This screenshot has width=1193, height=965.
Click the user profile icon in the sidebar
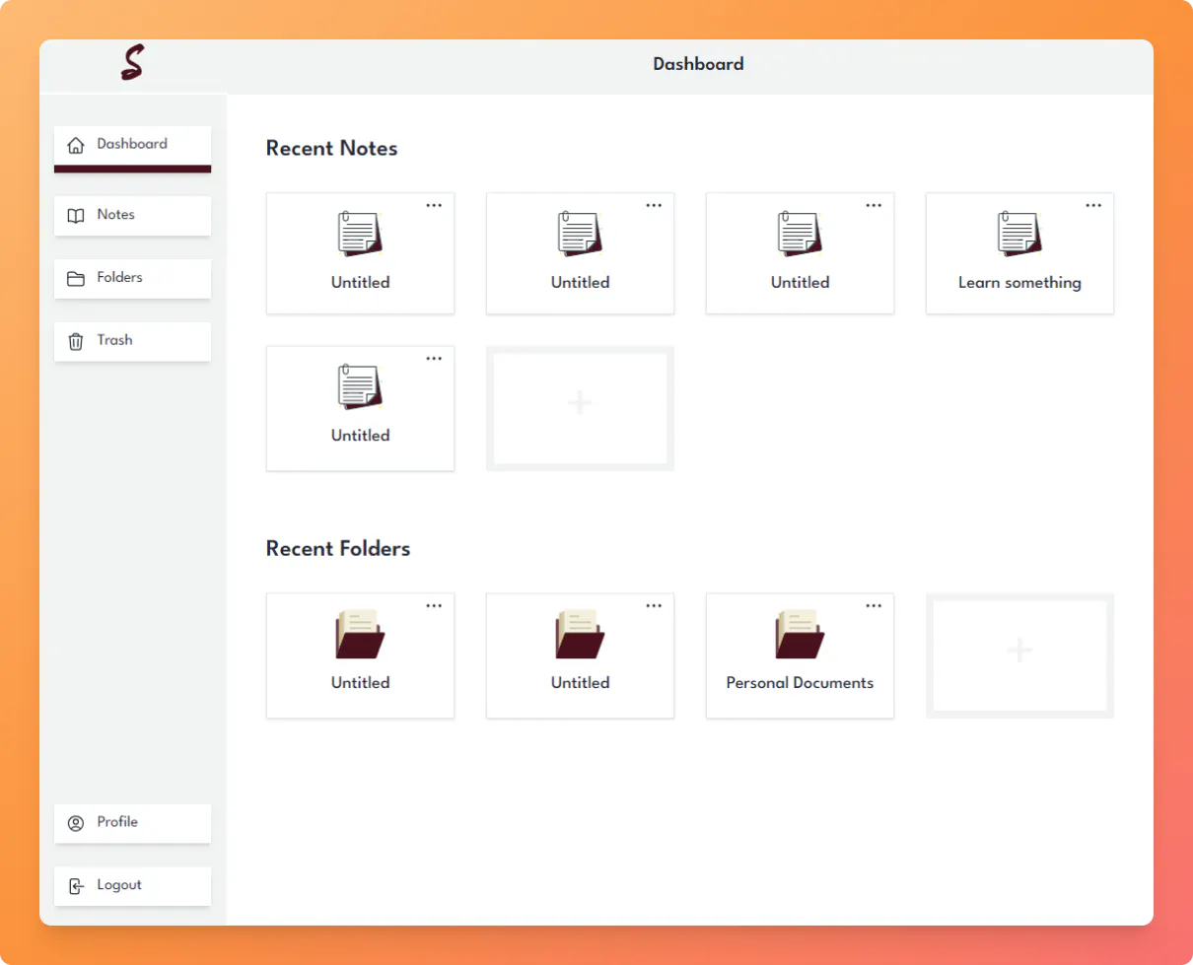point(76,823)
